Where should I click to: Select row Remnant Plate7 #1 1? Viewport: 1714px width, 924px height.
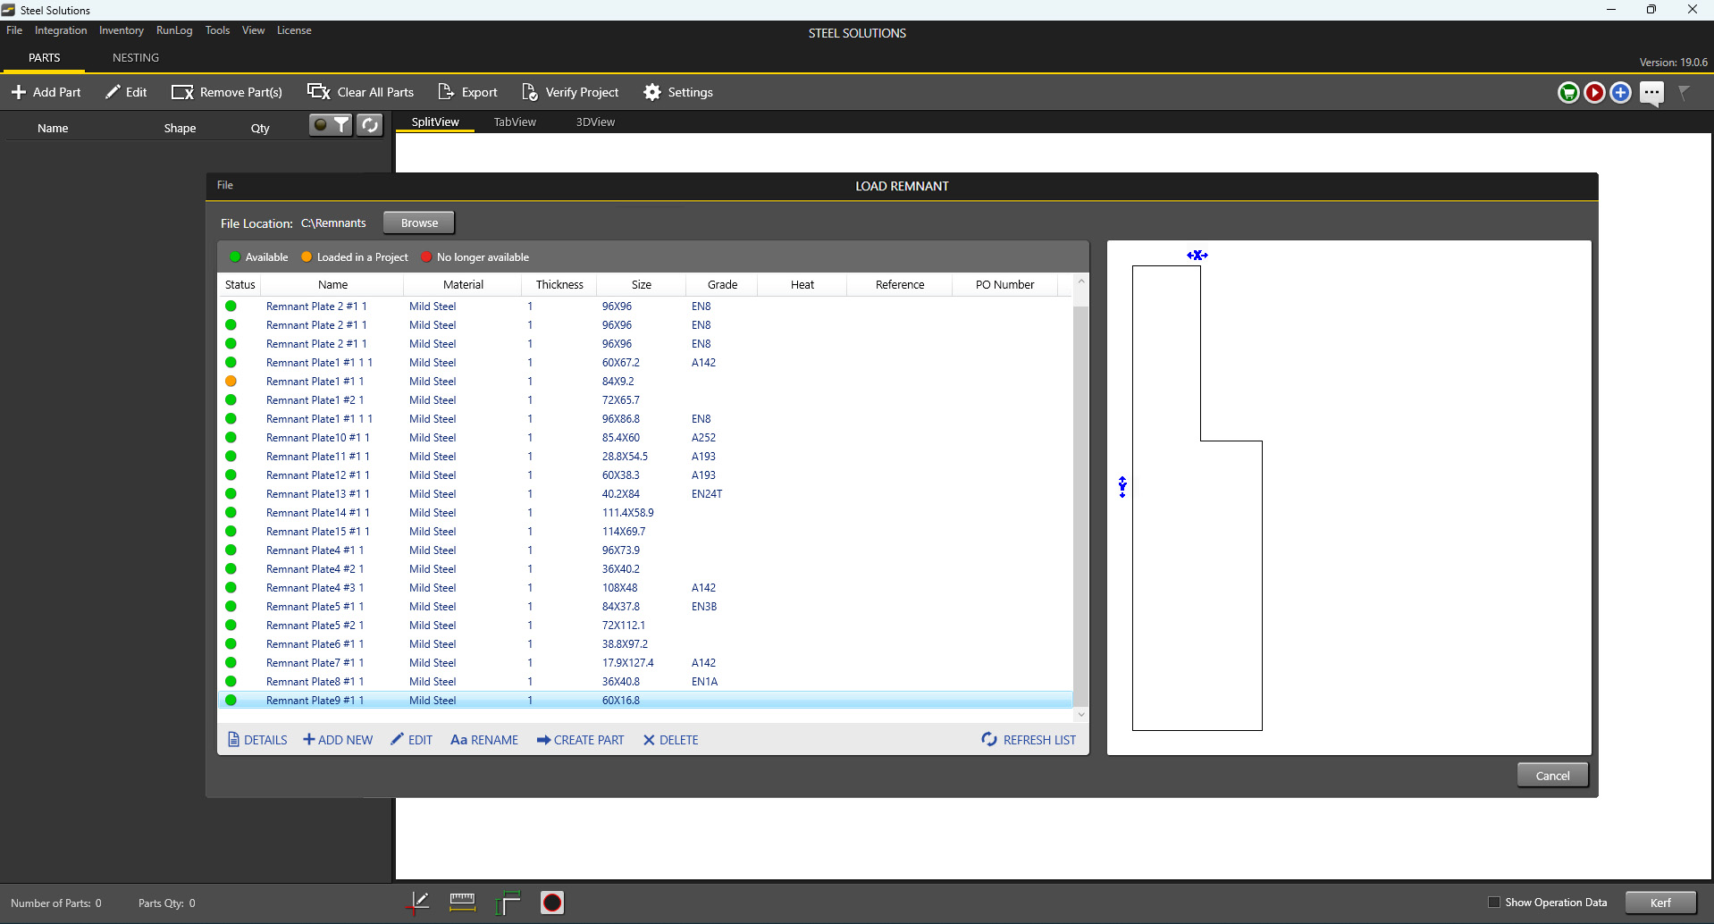[645, 663]
